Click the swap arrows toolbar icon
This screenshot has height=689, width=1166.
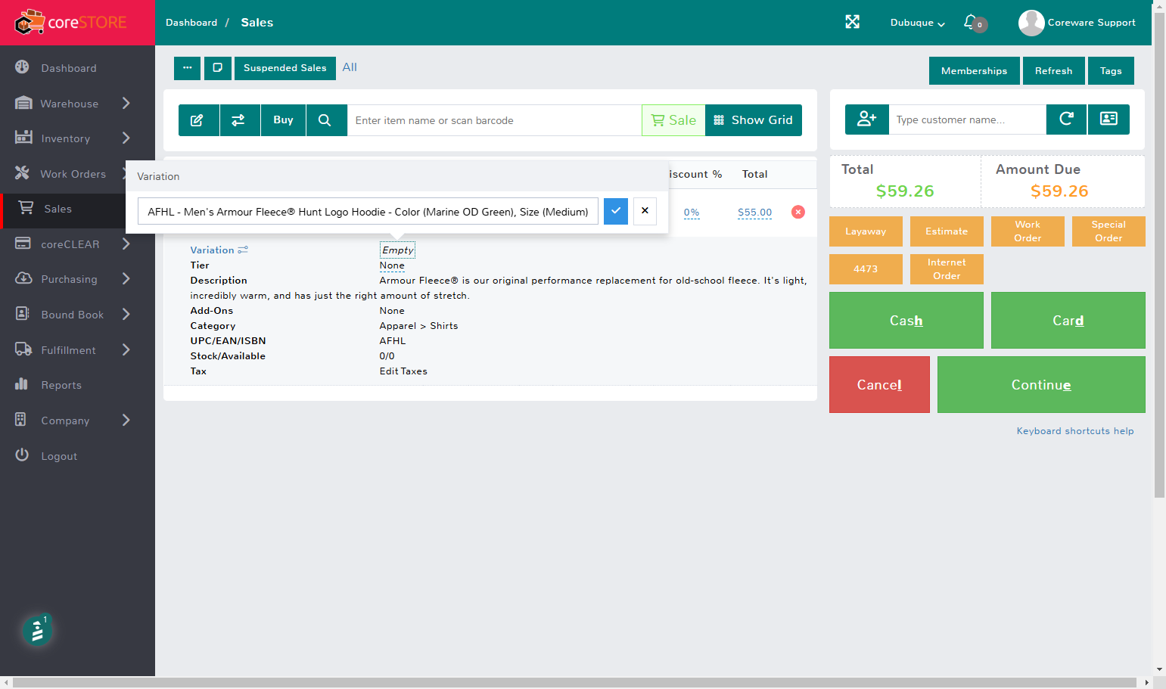click(240, 120)
